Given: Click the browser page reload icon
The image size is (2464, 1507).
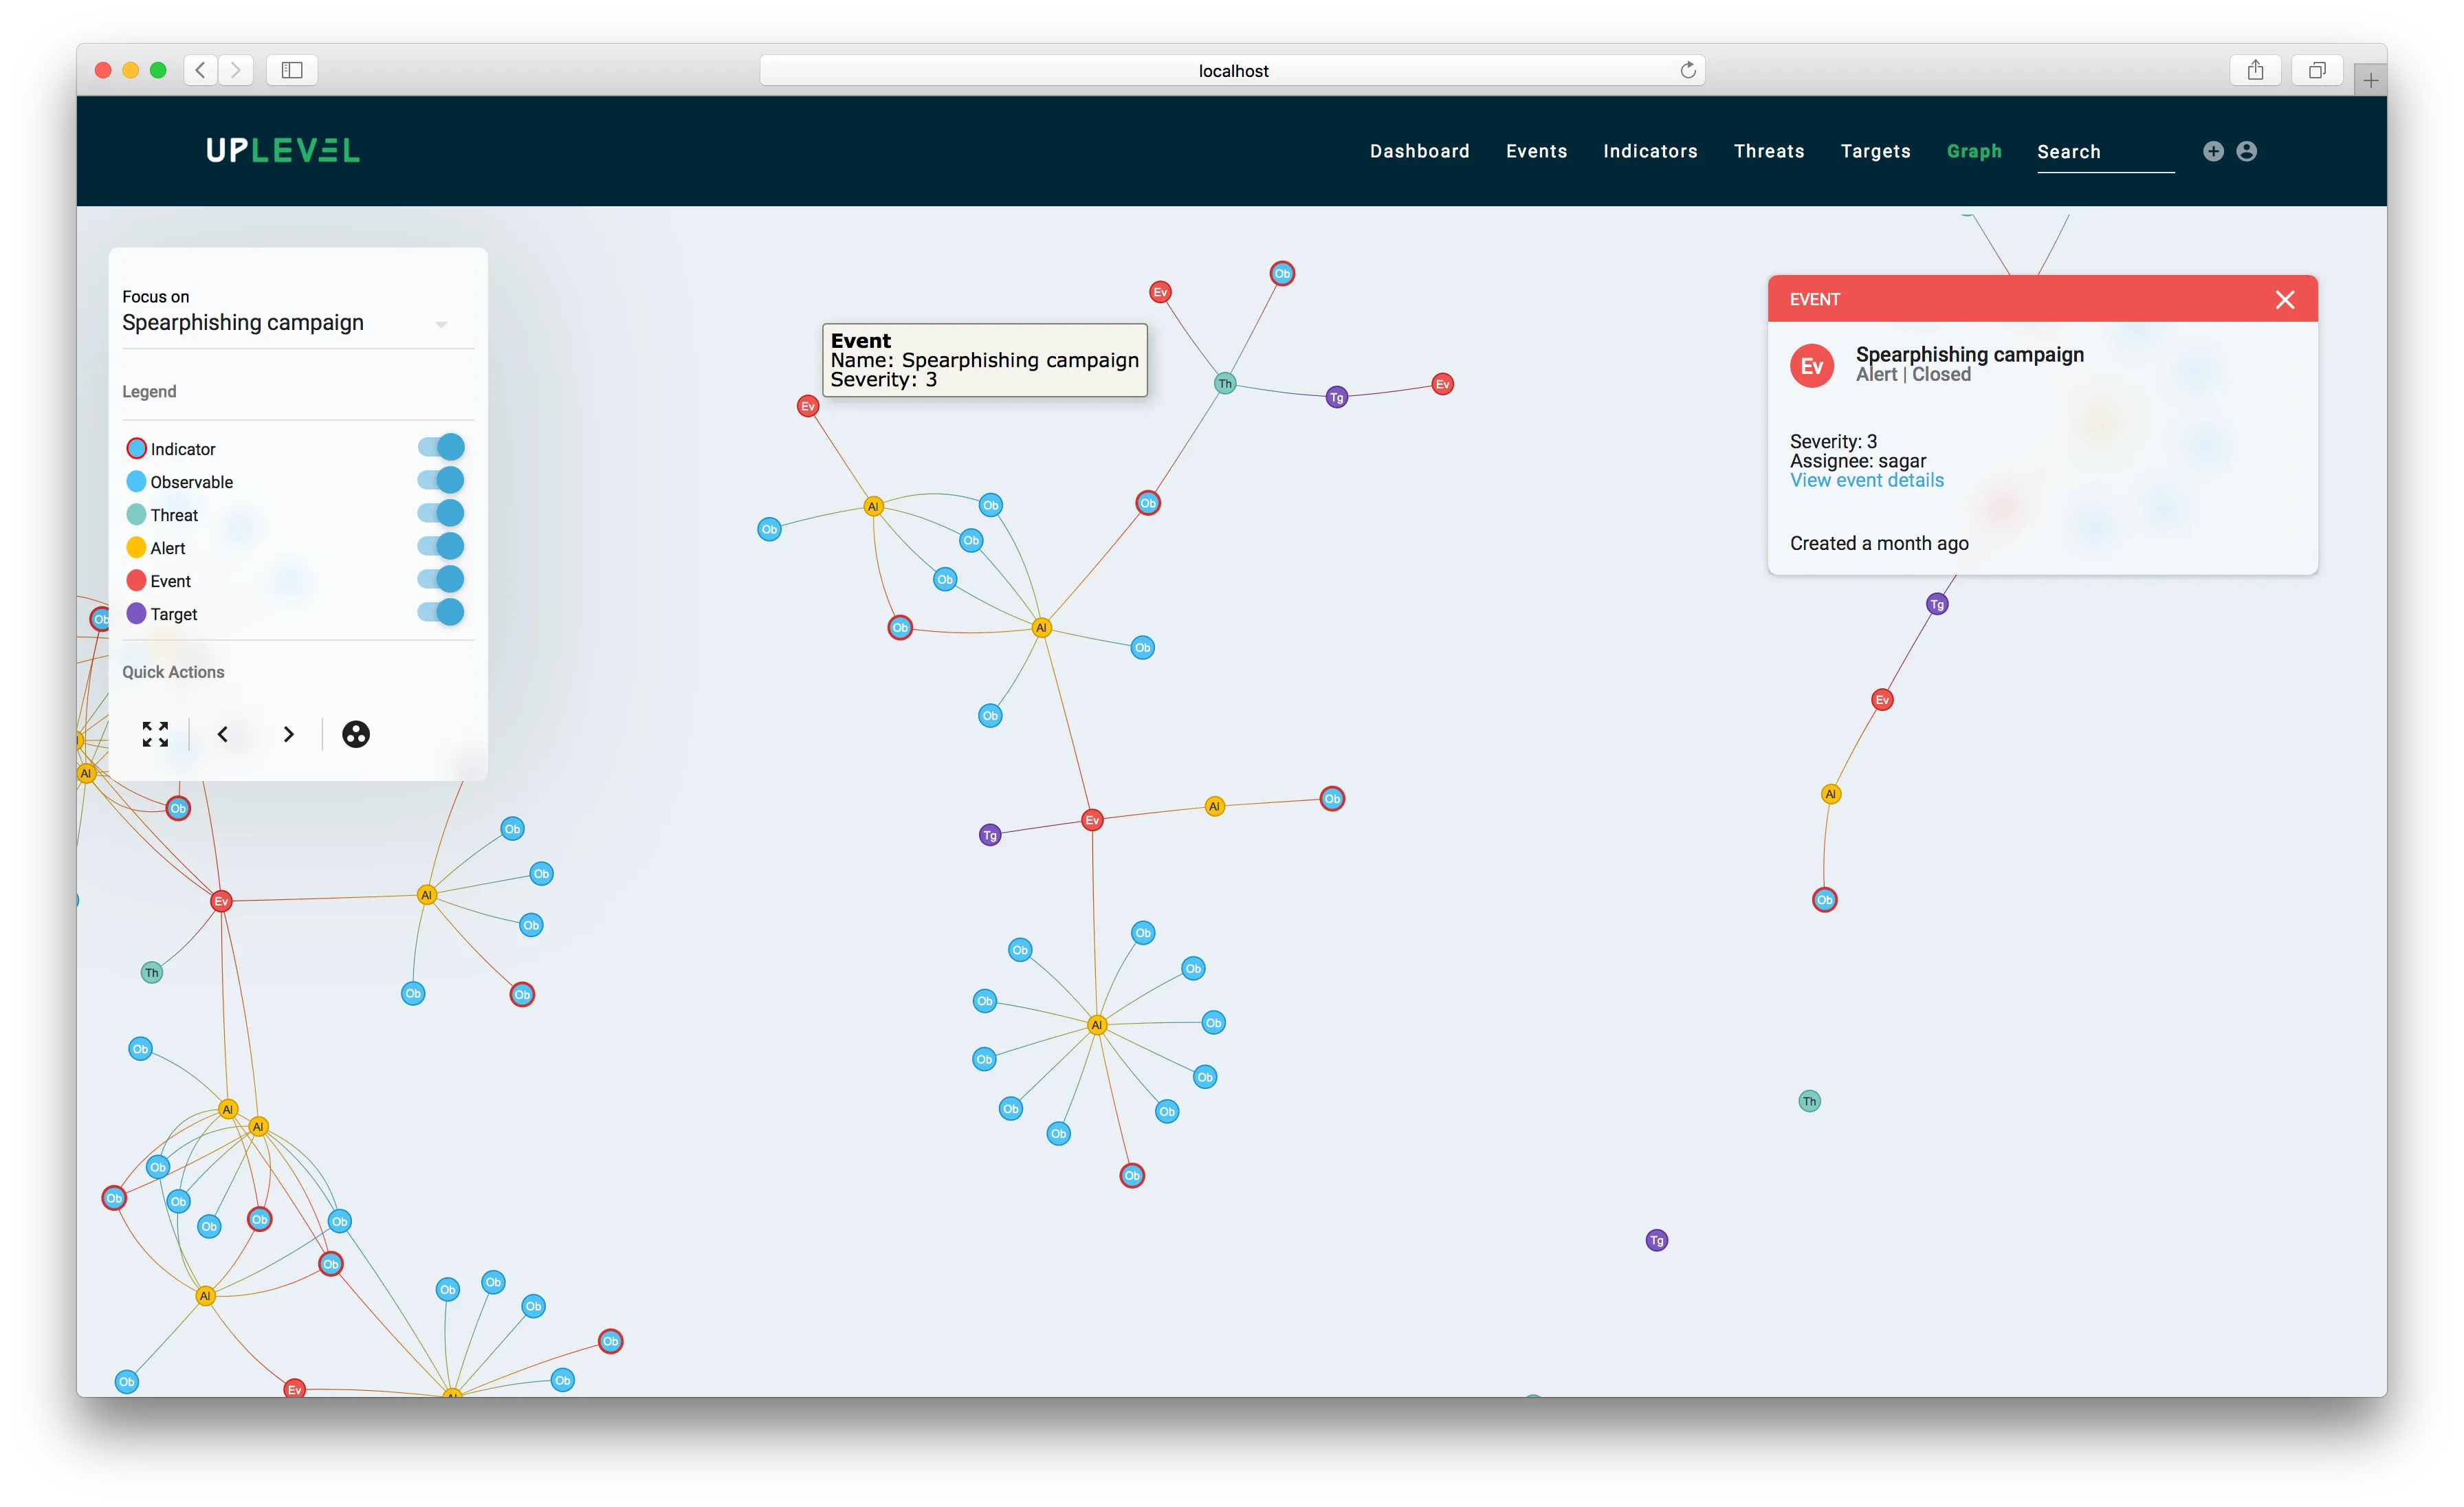Looking at the screenshot, I should [x=1688, y=70].
